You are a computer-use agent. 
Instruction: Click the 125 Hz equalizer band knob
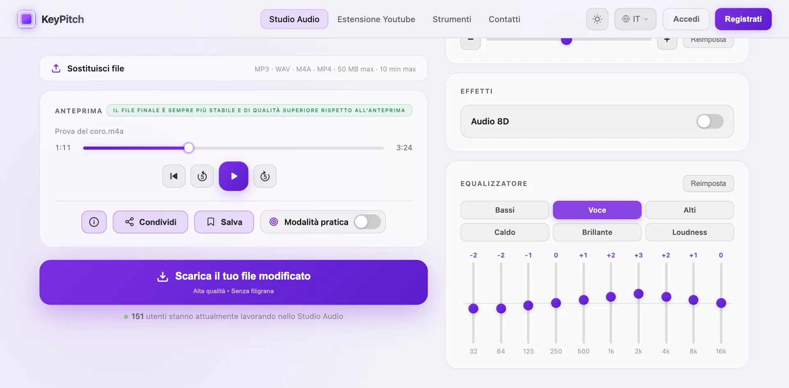528,305
